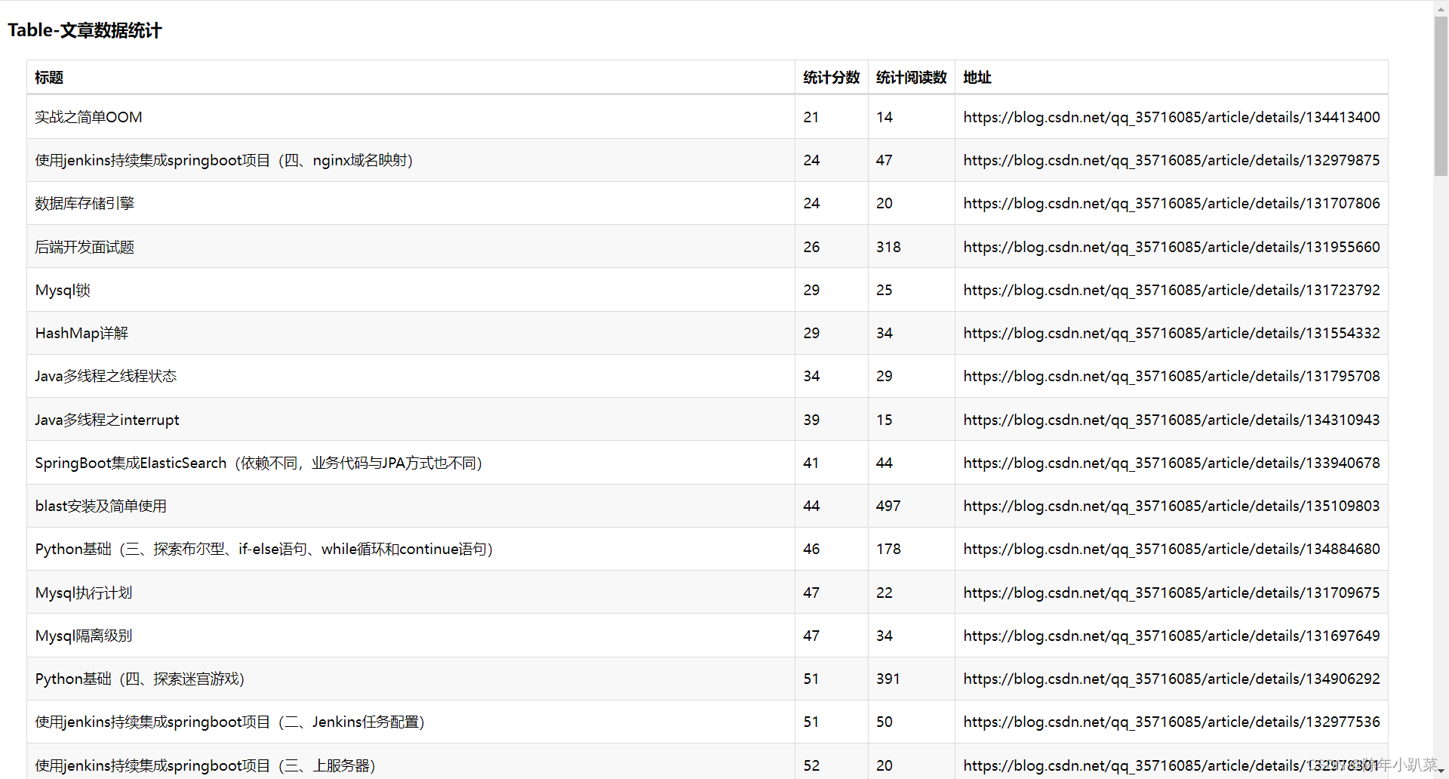This screenshot has width=1449, height=779.
Task: Click score 39 in Java多线程之interrupt row
Action: pyautogui.click(x=811, y=420)
